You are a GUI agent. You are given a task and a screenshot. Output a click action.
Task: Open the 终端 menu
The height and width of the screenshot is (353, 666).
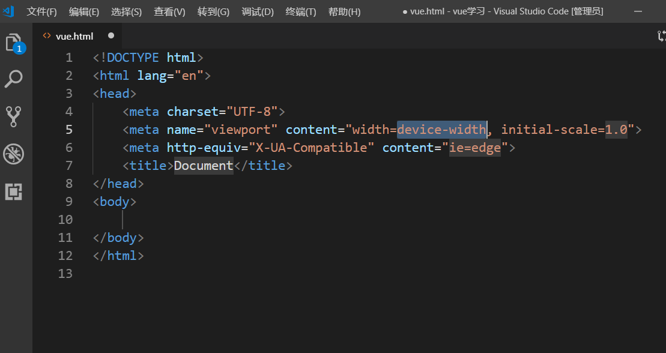(x=300, y=11)
